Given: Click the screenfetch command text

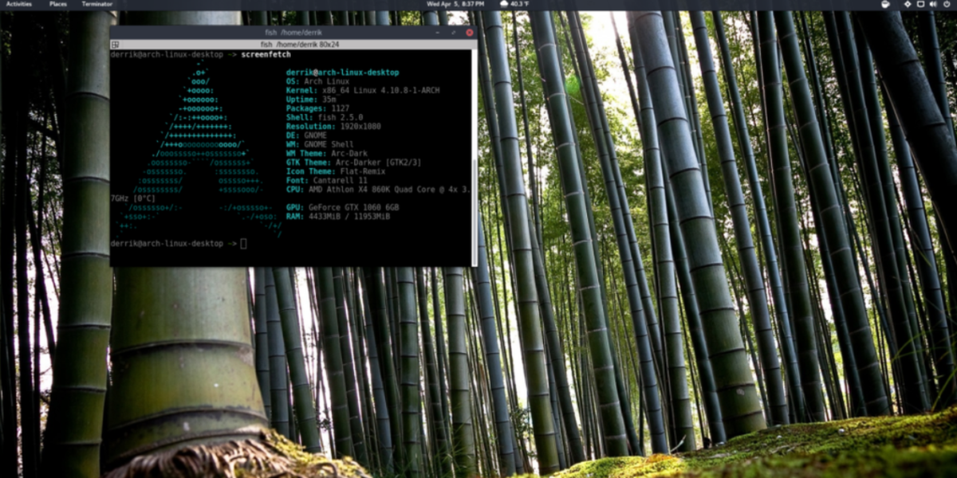Looking at the screenshot, I should [266, 54].
